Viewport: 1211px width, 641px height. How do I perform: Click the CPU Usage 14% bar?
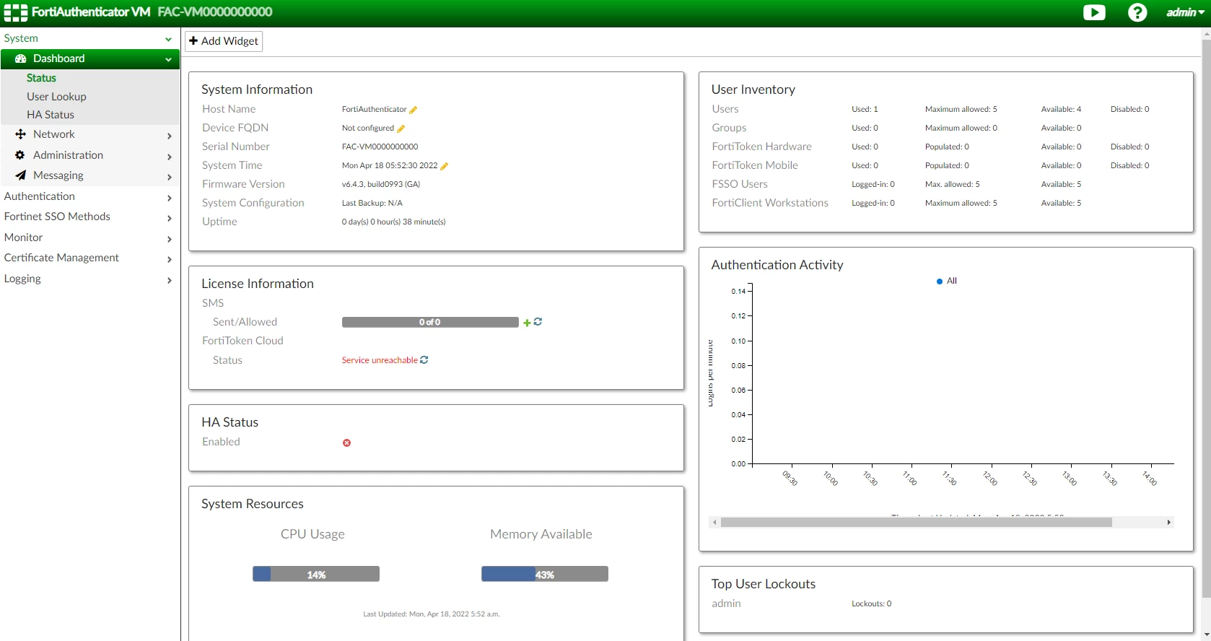pos(316,575)
